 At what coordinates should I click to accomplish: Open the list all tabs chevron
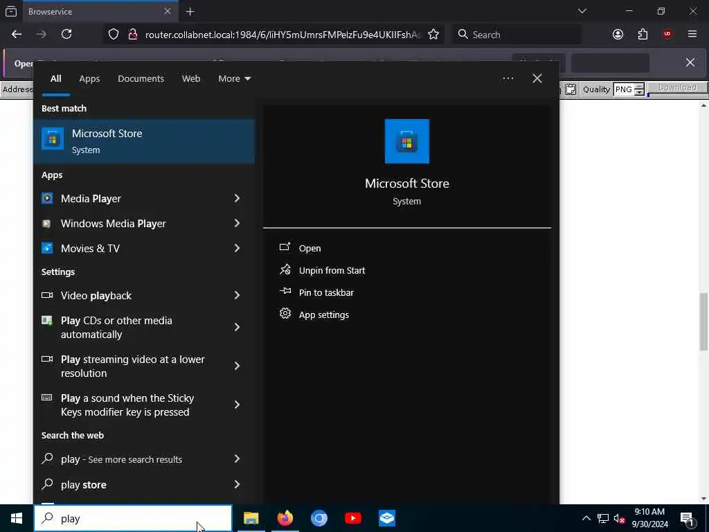[x=582, y=11]
